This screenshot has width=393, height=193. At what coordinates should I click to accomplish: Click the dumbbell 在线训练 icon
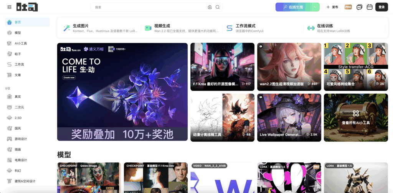[311, 28]
